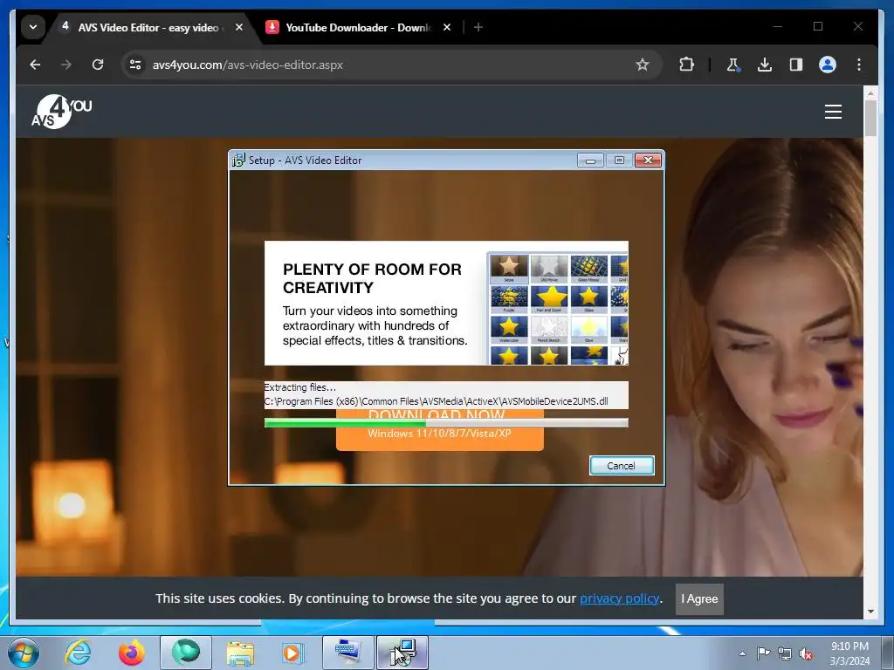894x670 pixels.
Task: Click the Watercolor effect thumbnail
Action: pos(509,329)
